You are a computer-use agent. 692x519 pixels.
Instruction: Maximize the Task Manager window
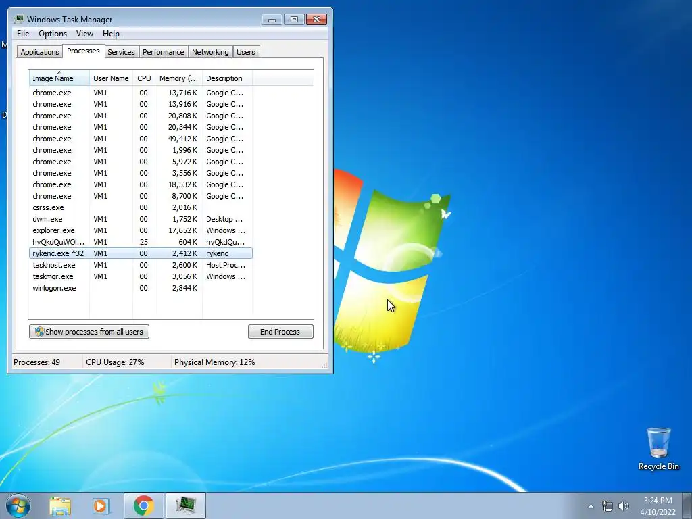pyautogui.click(x=294, y=20)
